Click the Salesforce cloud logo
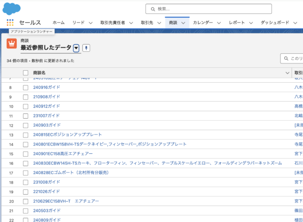Screen dimensions: 303x222 [x=12, y=9]
